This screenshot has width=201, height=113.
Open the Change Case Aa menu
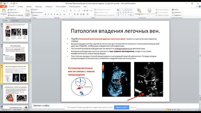(x=64, y=14)
